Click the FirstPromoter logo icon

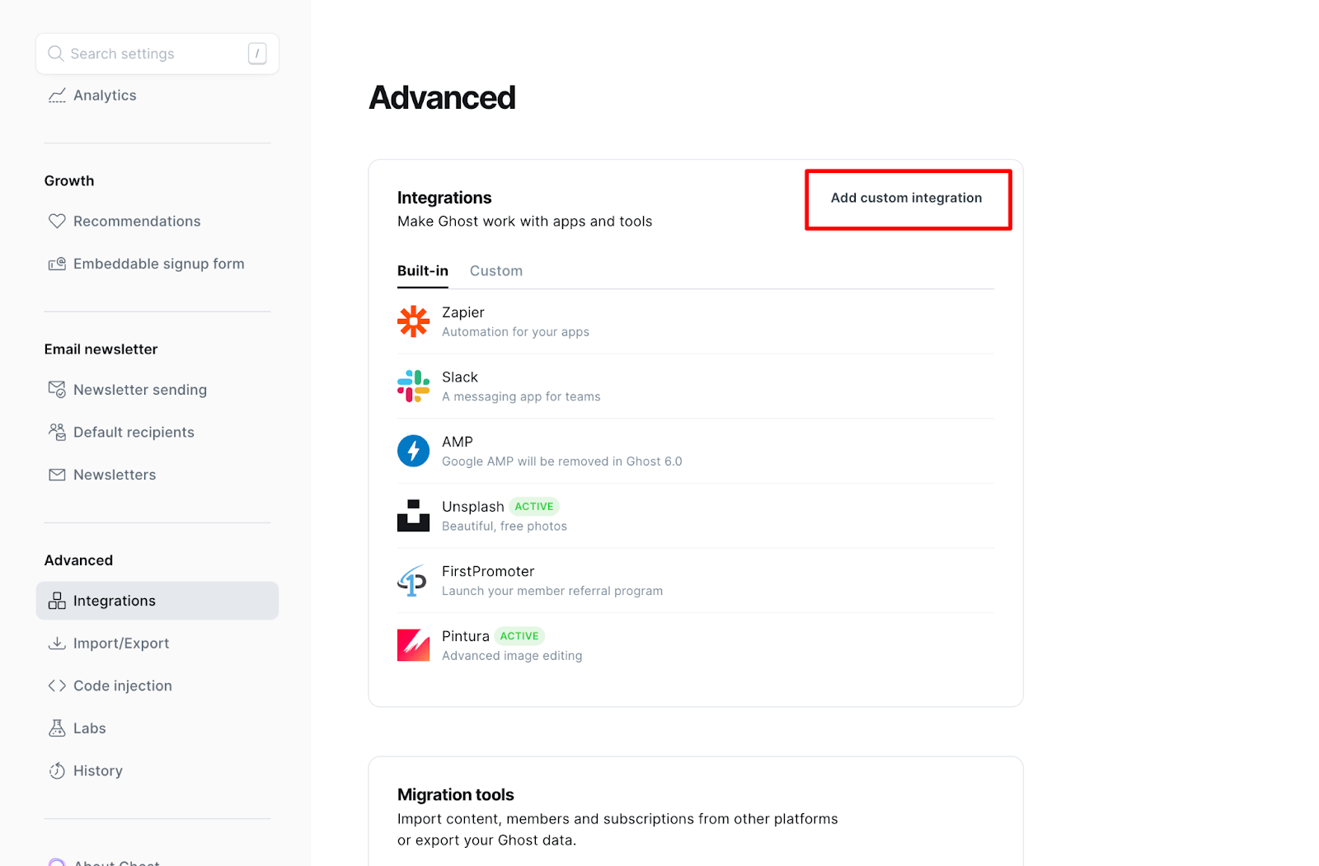click(x=413, y=580)
